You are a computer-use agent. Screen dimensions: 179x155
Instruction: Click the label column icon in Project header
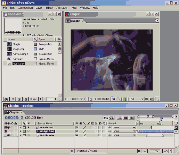[35, 40]
